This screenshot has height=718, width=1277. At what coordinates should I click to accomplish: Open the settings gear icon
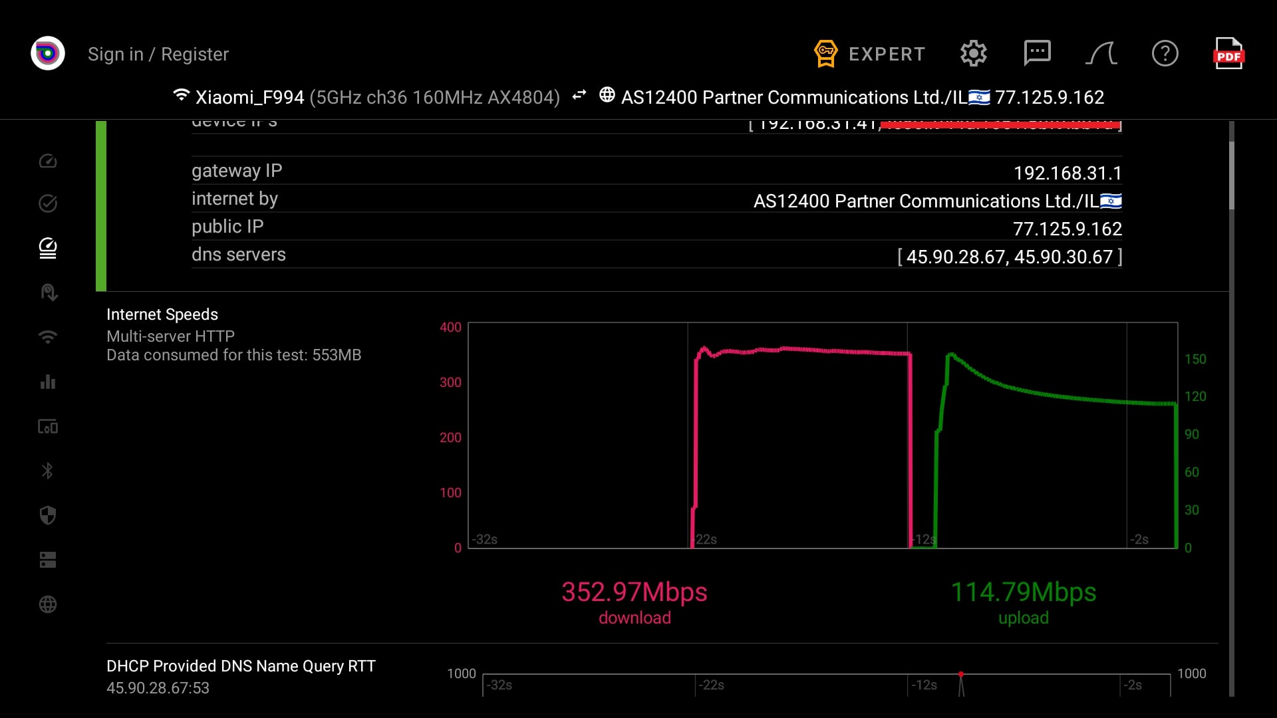click(973, 53)
